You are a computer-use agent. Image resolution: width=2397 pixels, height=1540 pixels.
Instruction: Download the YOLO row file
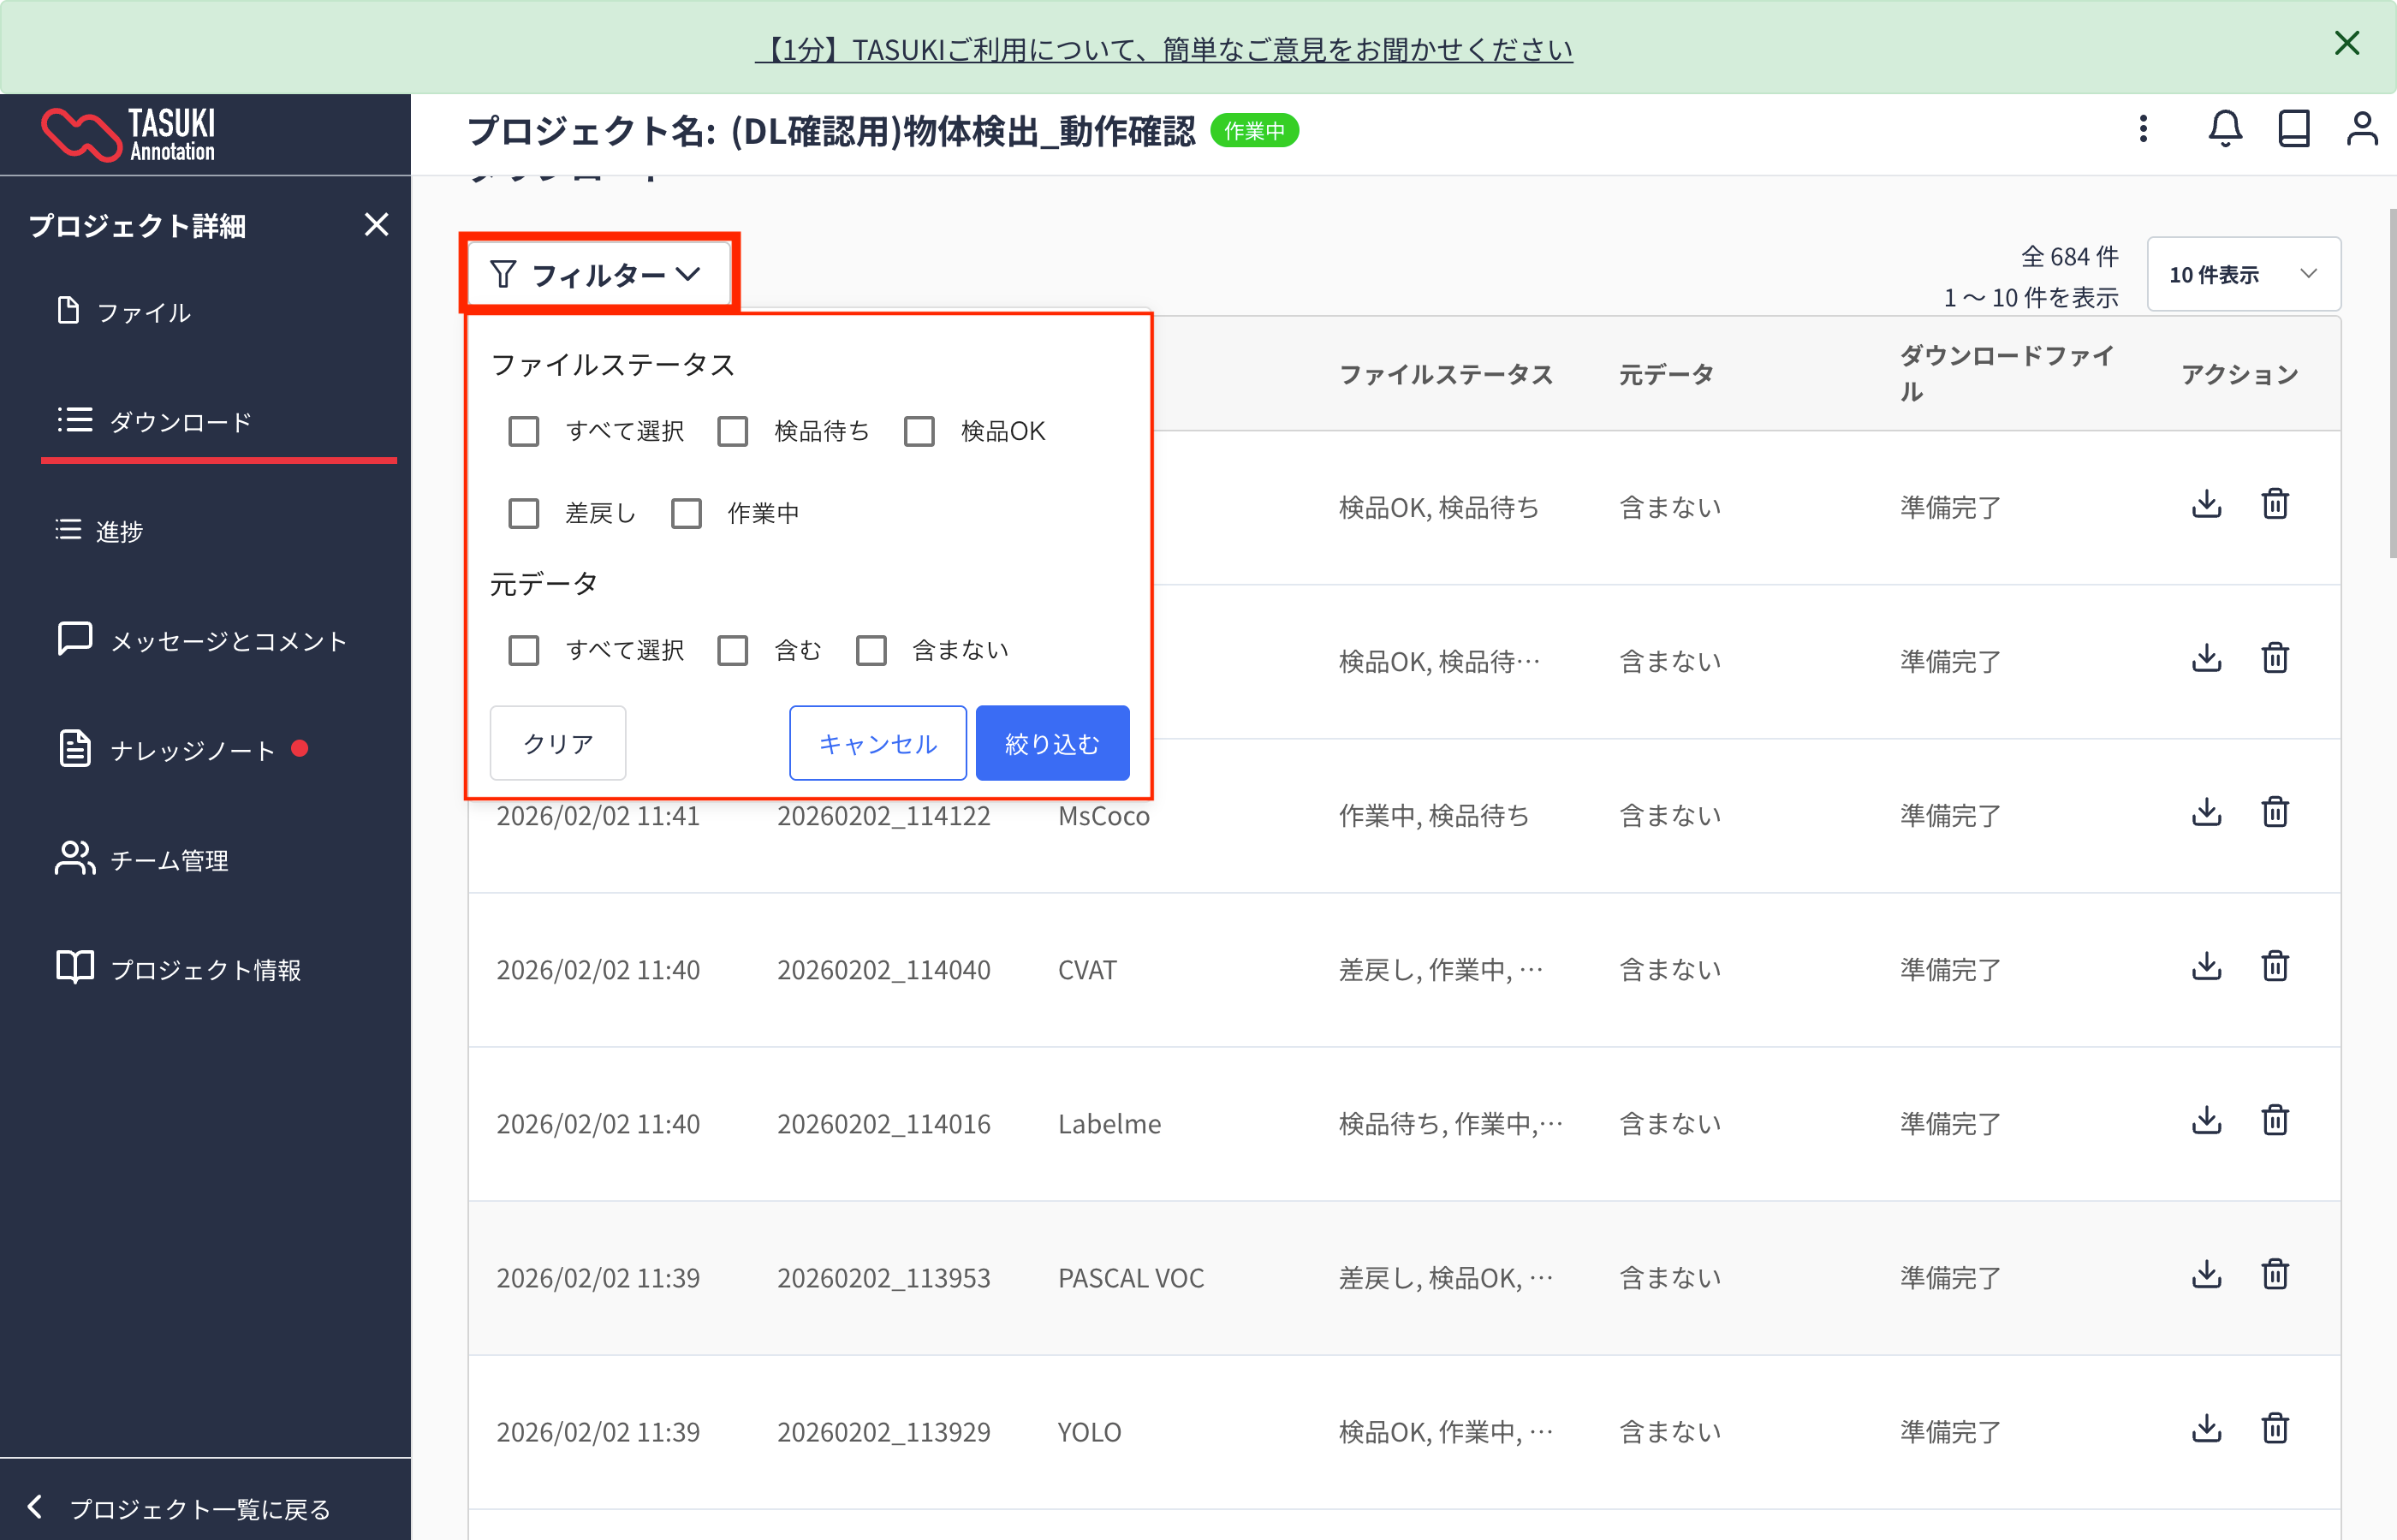pyautogui.click(x=2206, y=1429)
